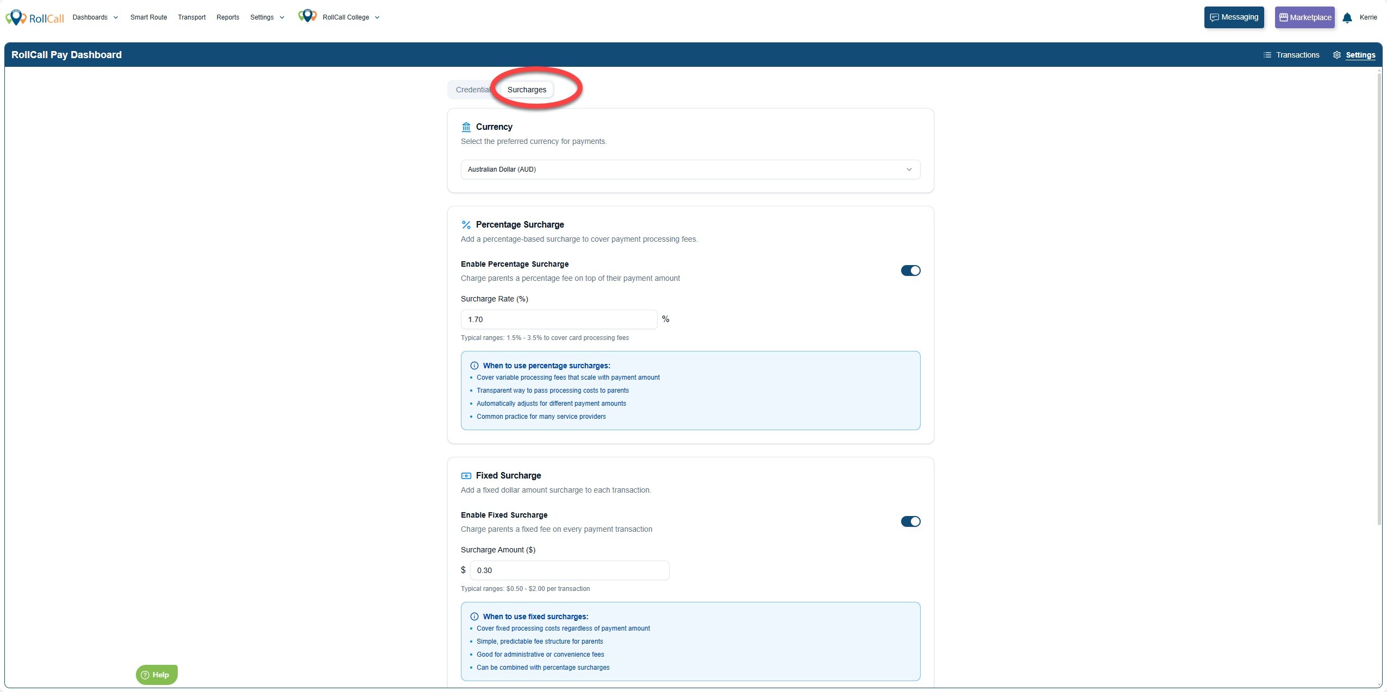1387x692 pixels.
Task: Click the green Help button
Action: click(x=156, y=675)
